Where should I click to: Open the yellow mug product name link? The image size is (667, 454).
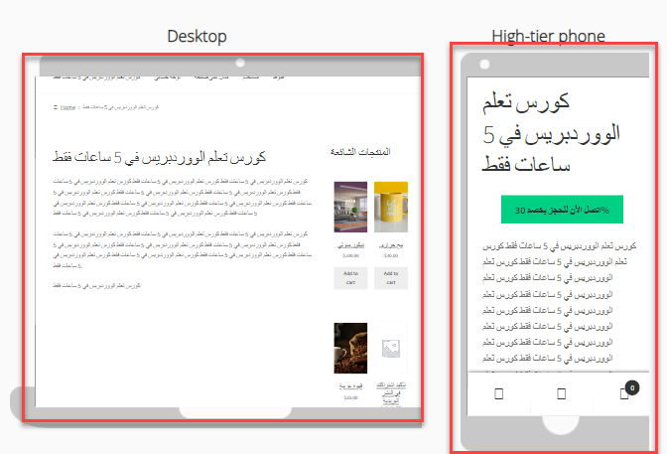click(391, 245)
